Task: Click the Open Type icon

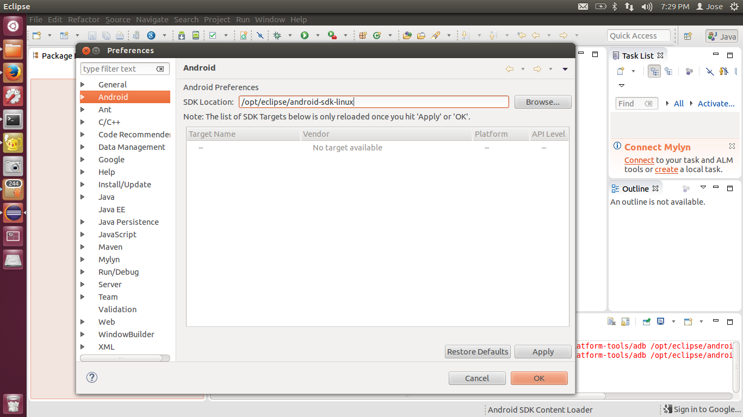Action: click(x=407, y=35)
